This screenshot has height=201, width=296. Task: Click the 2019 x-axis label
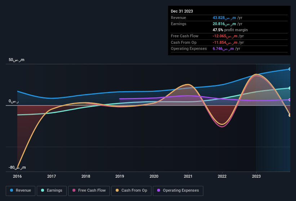point(120,176)
